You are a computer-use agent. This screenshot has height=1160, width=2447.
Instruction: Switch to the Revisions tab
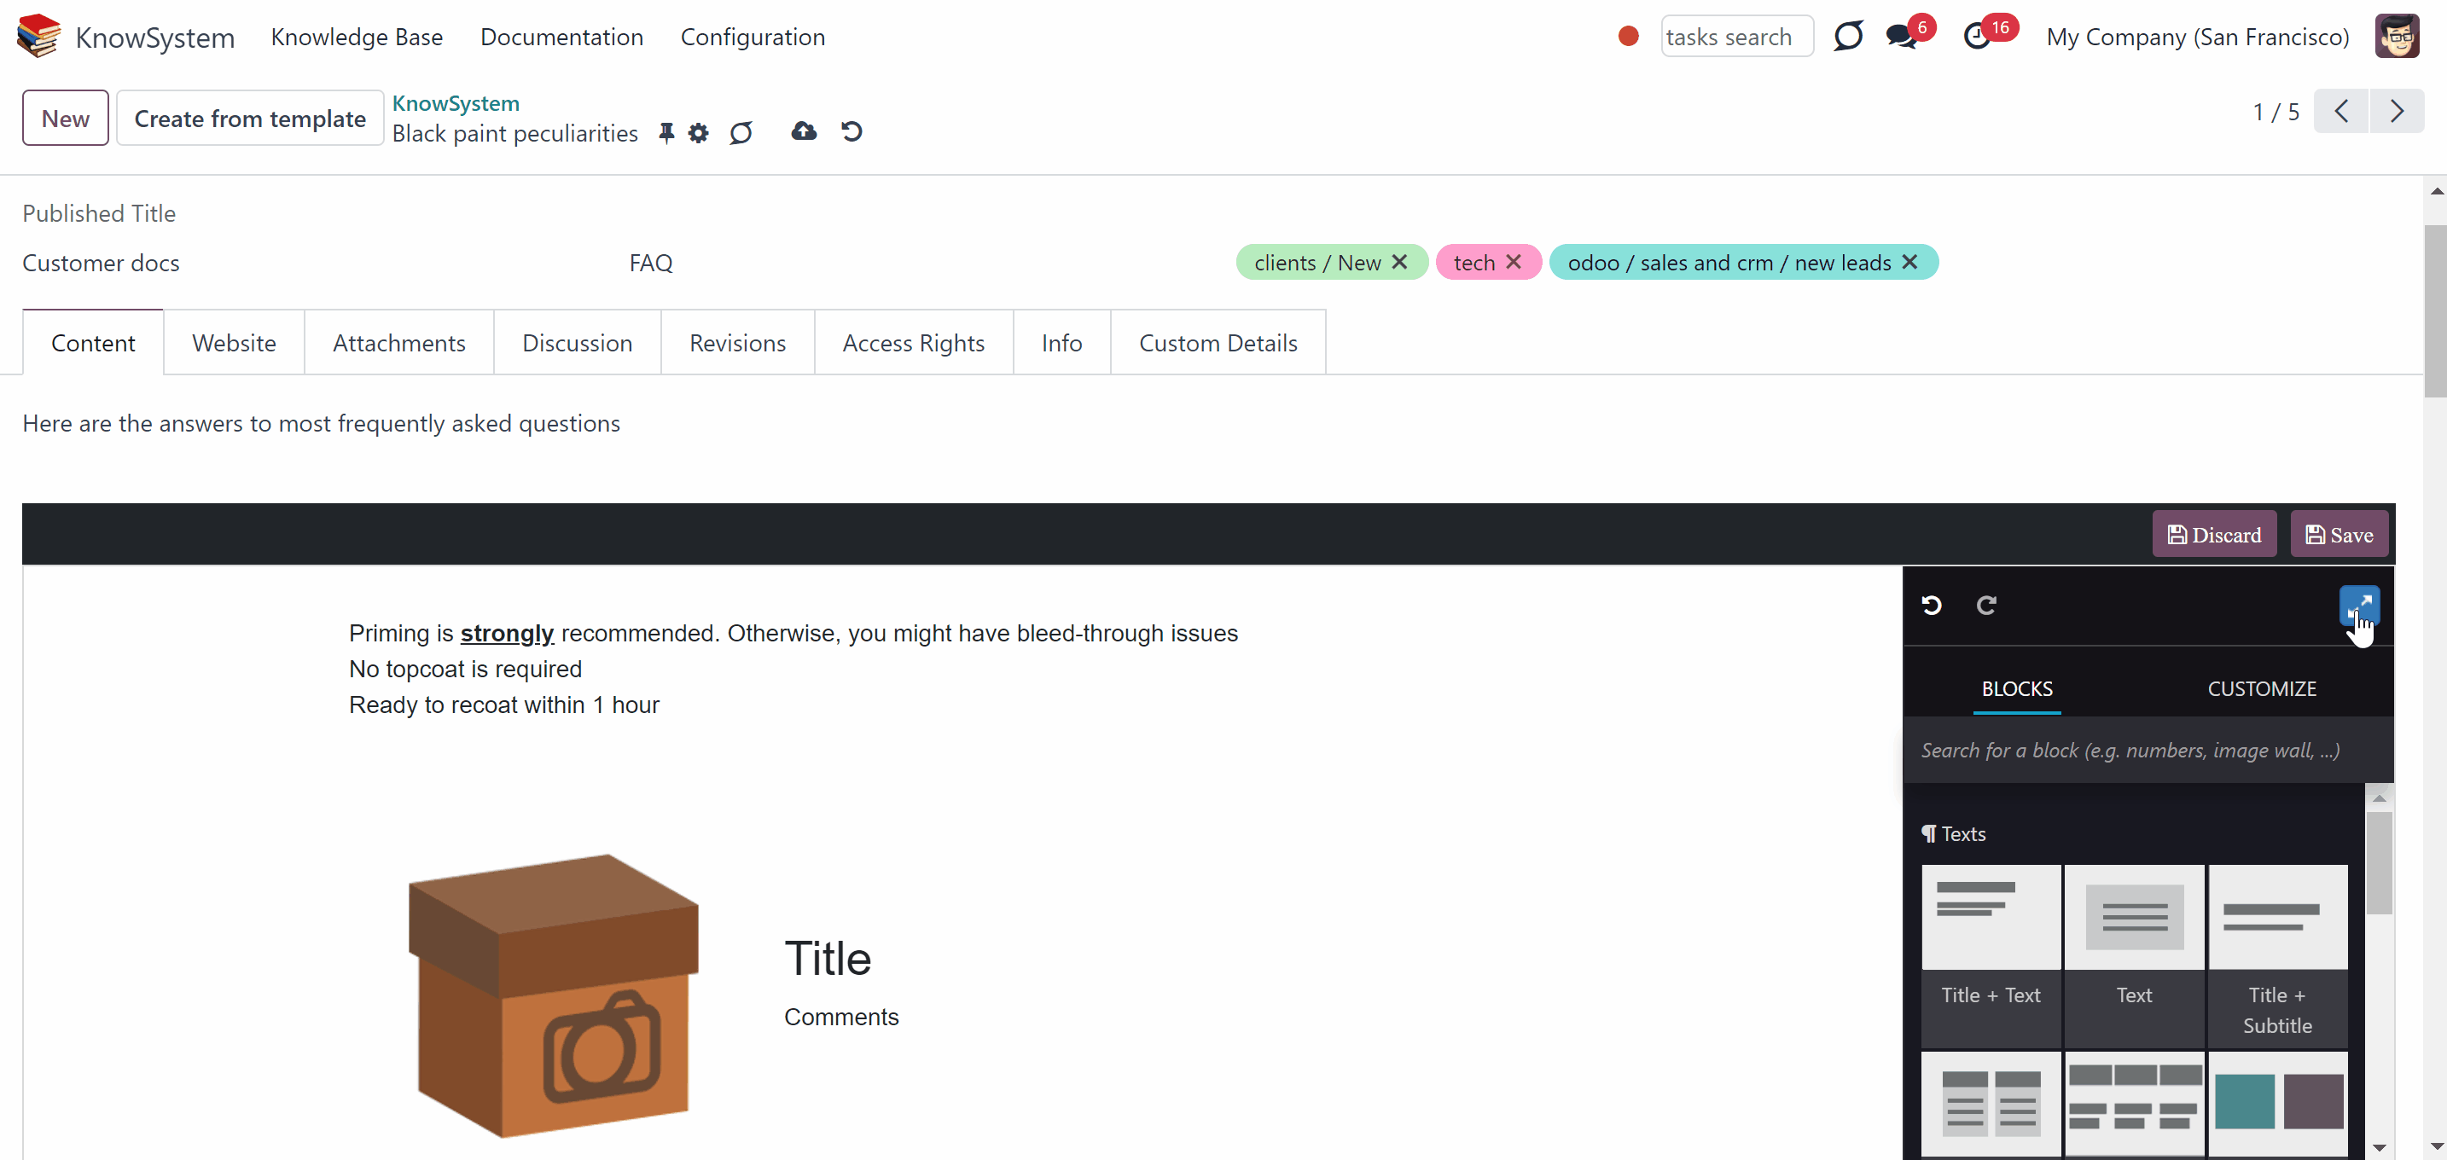tap(738, 343)
